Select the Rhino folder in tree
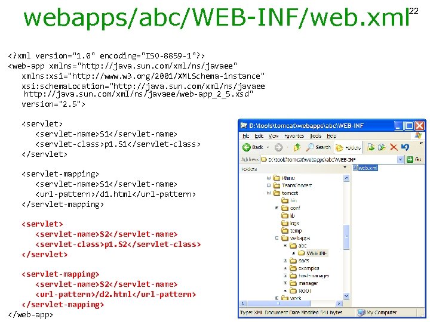Screen dimensions: 430x322 284,178
